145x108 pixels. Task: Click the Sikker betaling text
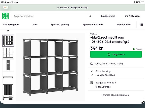tap(103, 71)
